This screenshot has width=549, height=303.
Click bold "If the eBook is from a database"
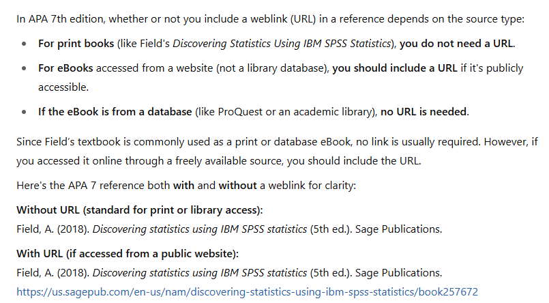click(x=115, y=112)
